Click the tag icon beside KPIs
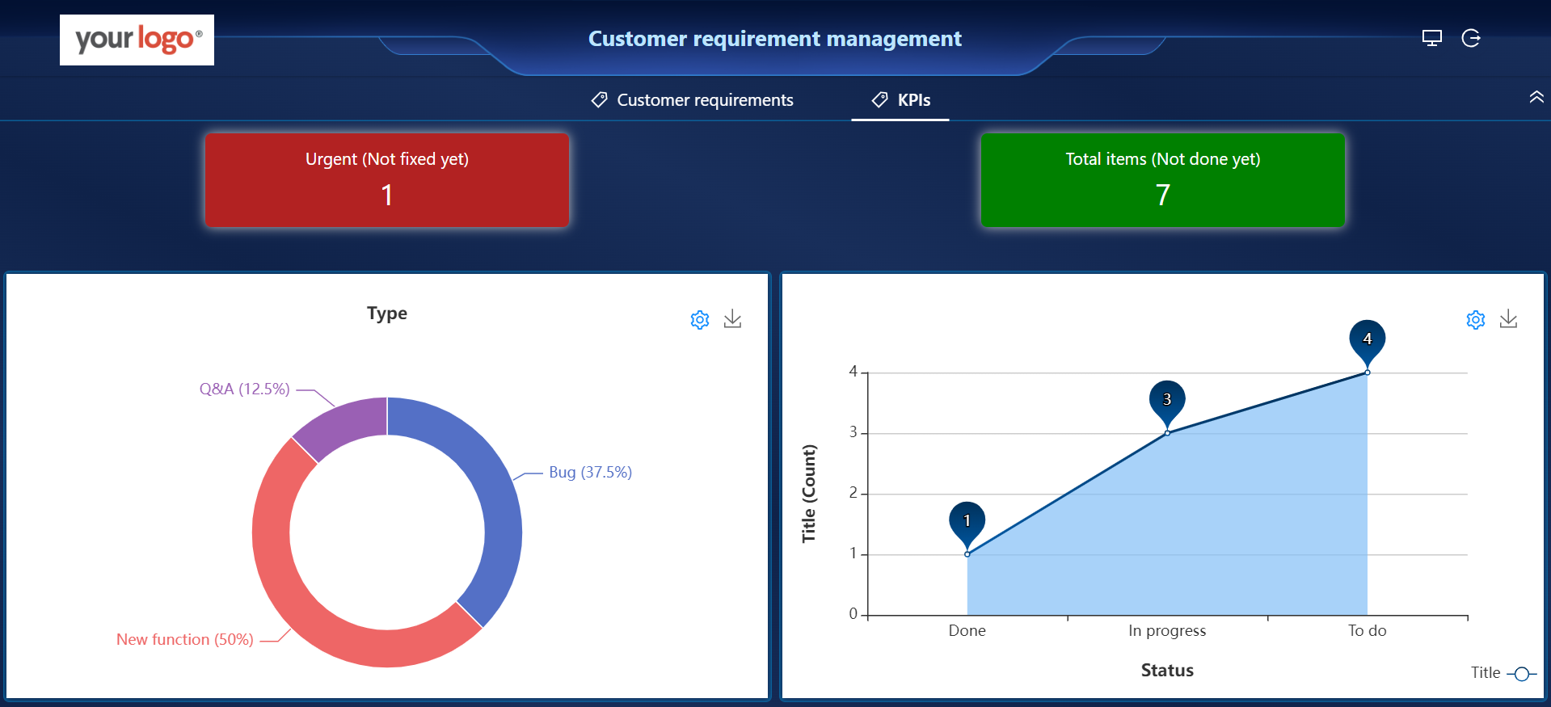 coord(879,100)
